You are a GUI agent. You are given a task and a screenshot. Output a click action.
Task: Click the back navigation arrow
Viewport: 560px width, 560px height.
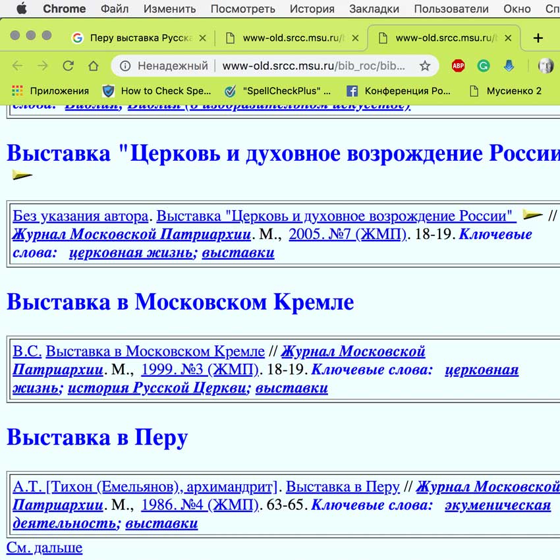(x=17, y=66)
